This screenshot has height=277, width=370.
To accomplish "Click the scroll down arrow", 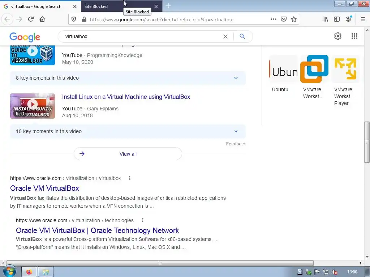I will coord(367,257).
